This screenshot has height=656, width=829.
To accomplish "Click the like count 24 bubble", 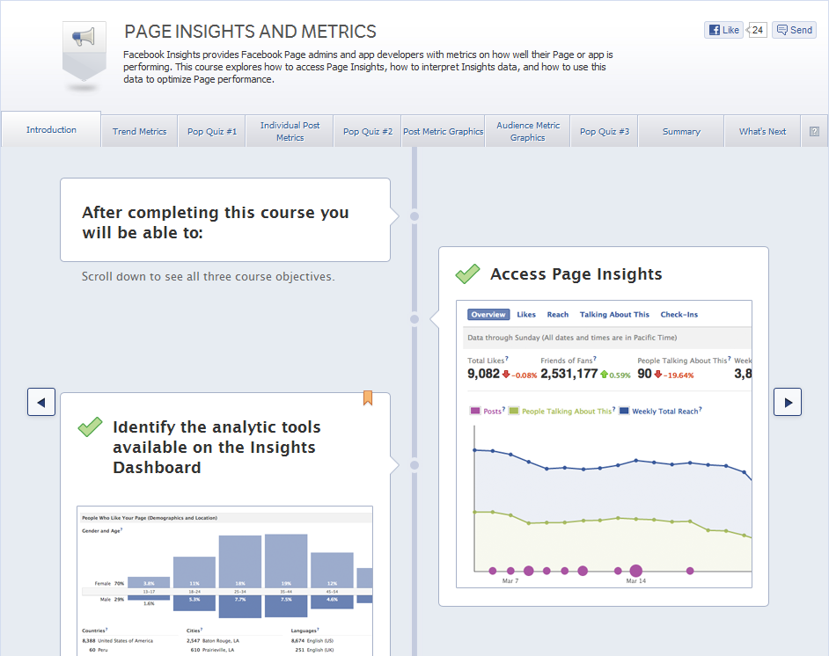I will [x=757, y=30].
